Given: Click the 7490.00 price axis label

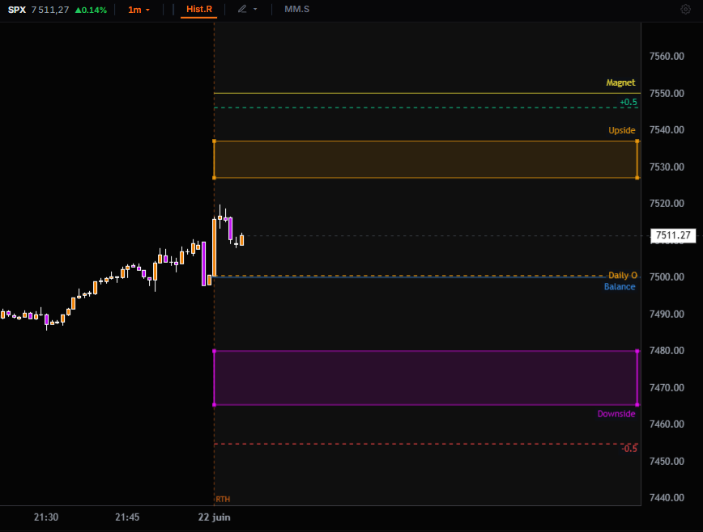Looking at the screenshot, I should pos(667,314).
